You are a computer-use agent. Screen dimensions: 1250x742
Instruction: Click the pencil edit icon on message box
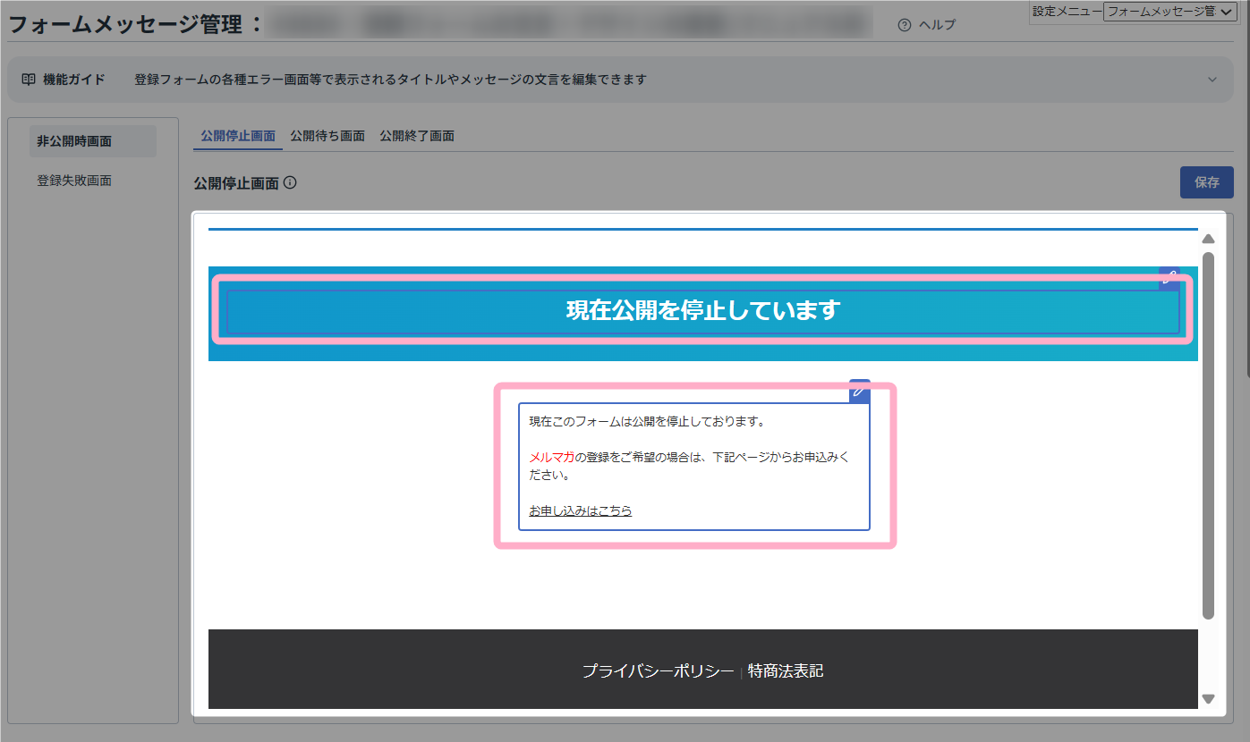(x=859, y=391)
